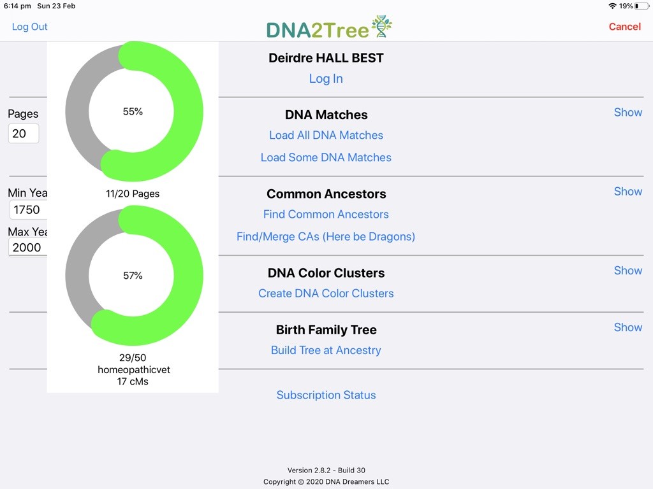Choose Find/Merge CAs (Here be Dragons)

326,237
